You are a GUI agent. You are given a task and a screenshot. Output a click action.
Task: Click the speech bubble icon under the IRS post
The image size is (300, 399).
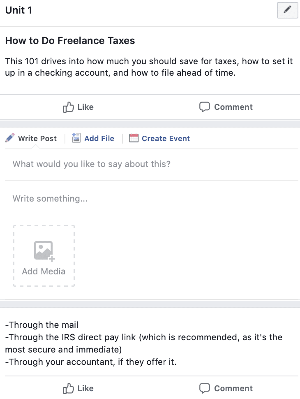204,389
